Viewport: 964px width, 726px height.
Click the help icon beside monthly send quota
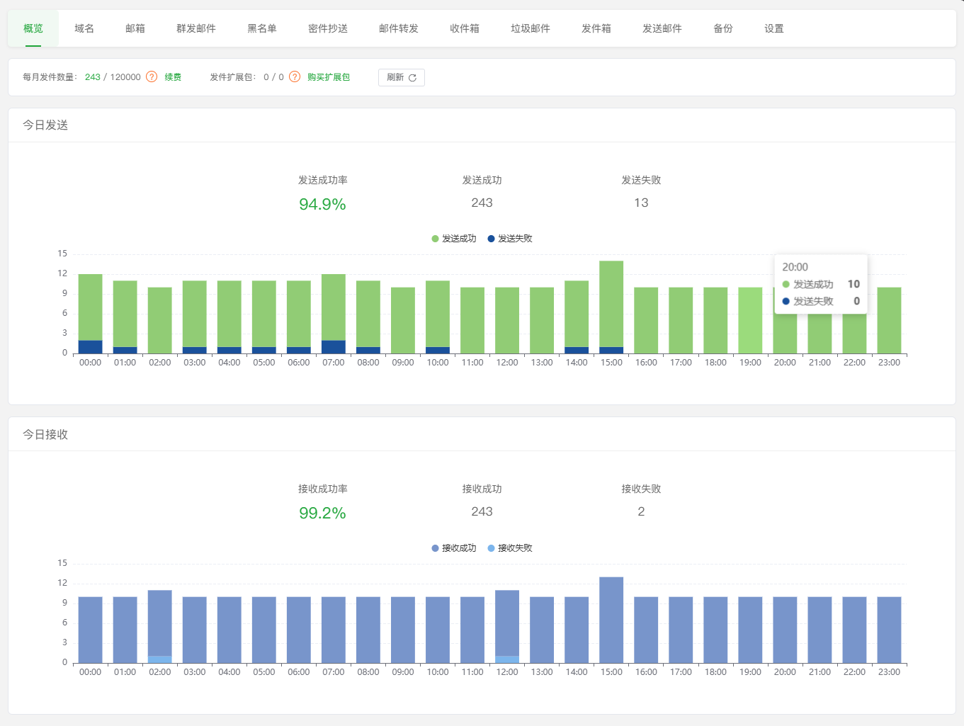pos(152,77)
